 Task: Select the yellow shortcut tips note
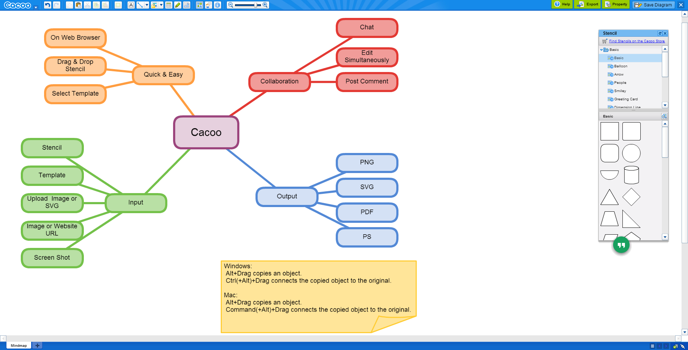pyautogui.click(x=319, y=297)
